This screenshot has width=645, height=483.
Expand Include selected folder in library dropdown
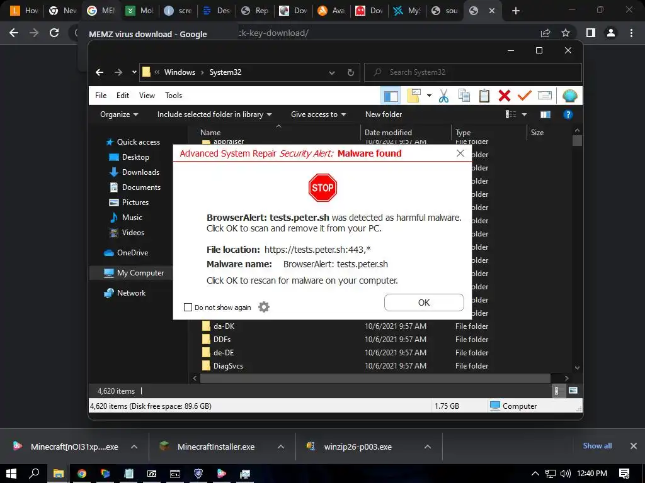coord(214,114)
